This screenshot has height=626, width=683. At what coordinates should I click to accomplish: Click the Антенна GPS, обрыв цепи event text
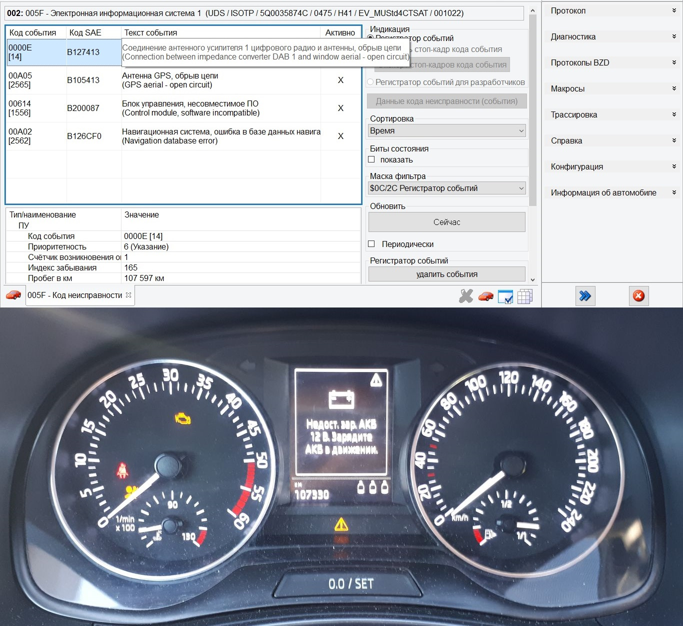170,75
